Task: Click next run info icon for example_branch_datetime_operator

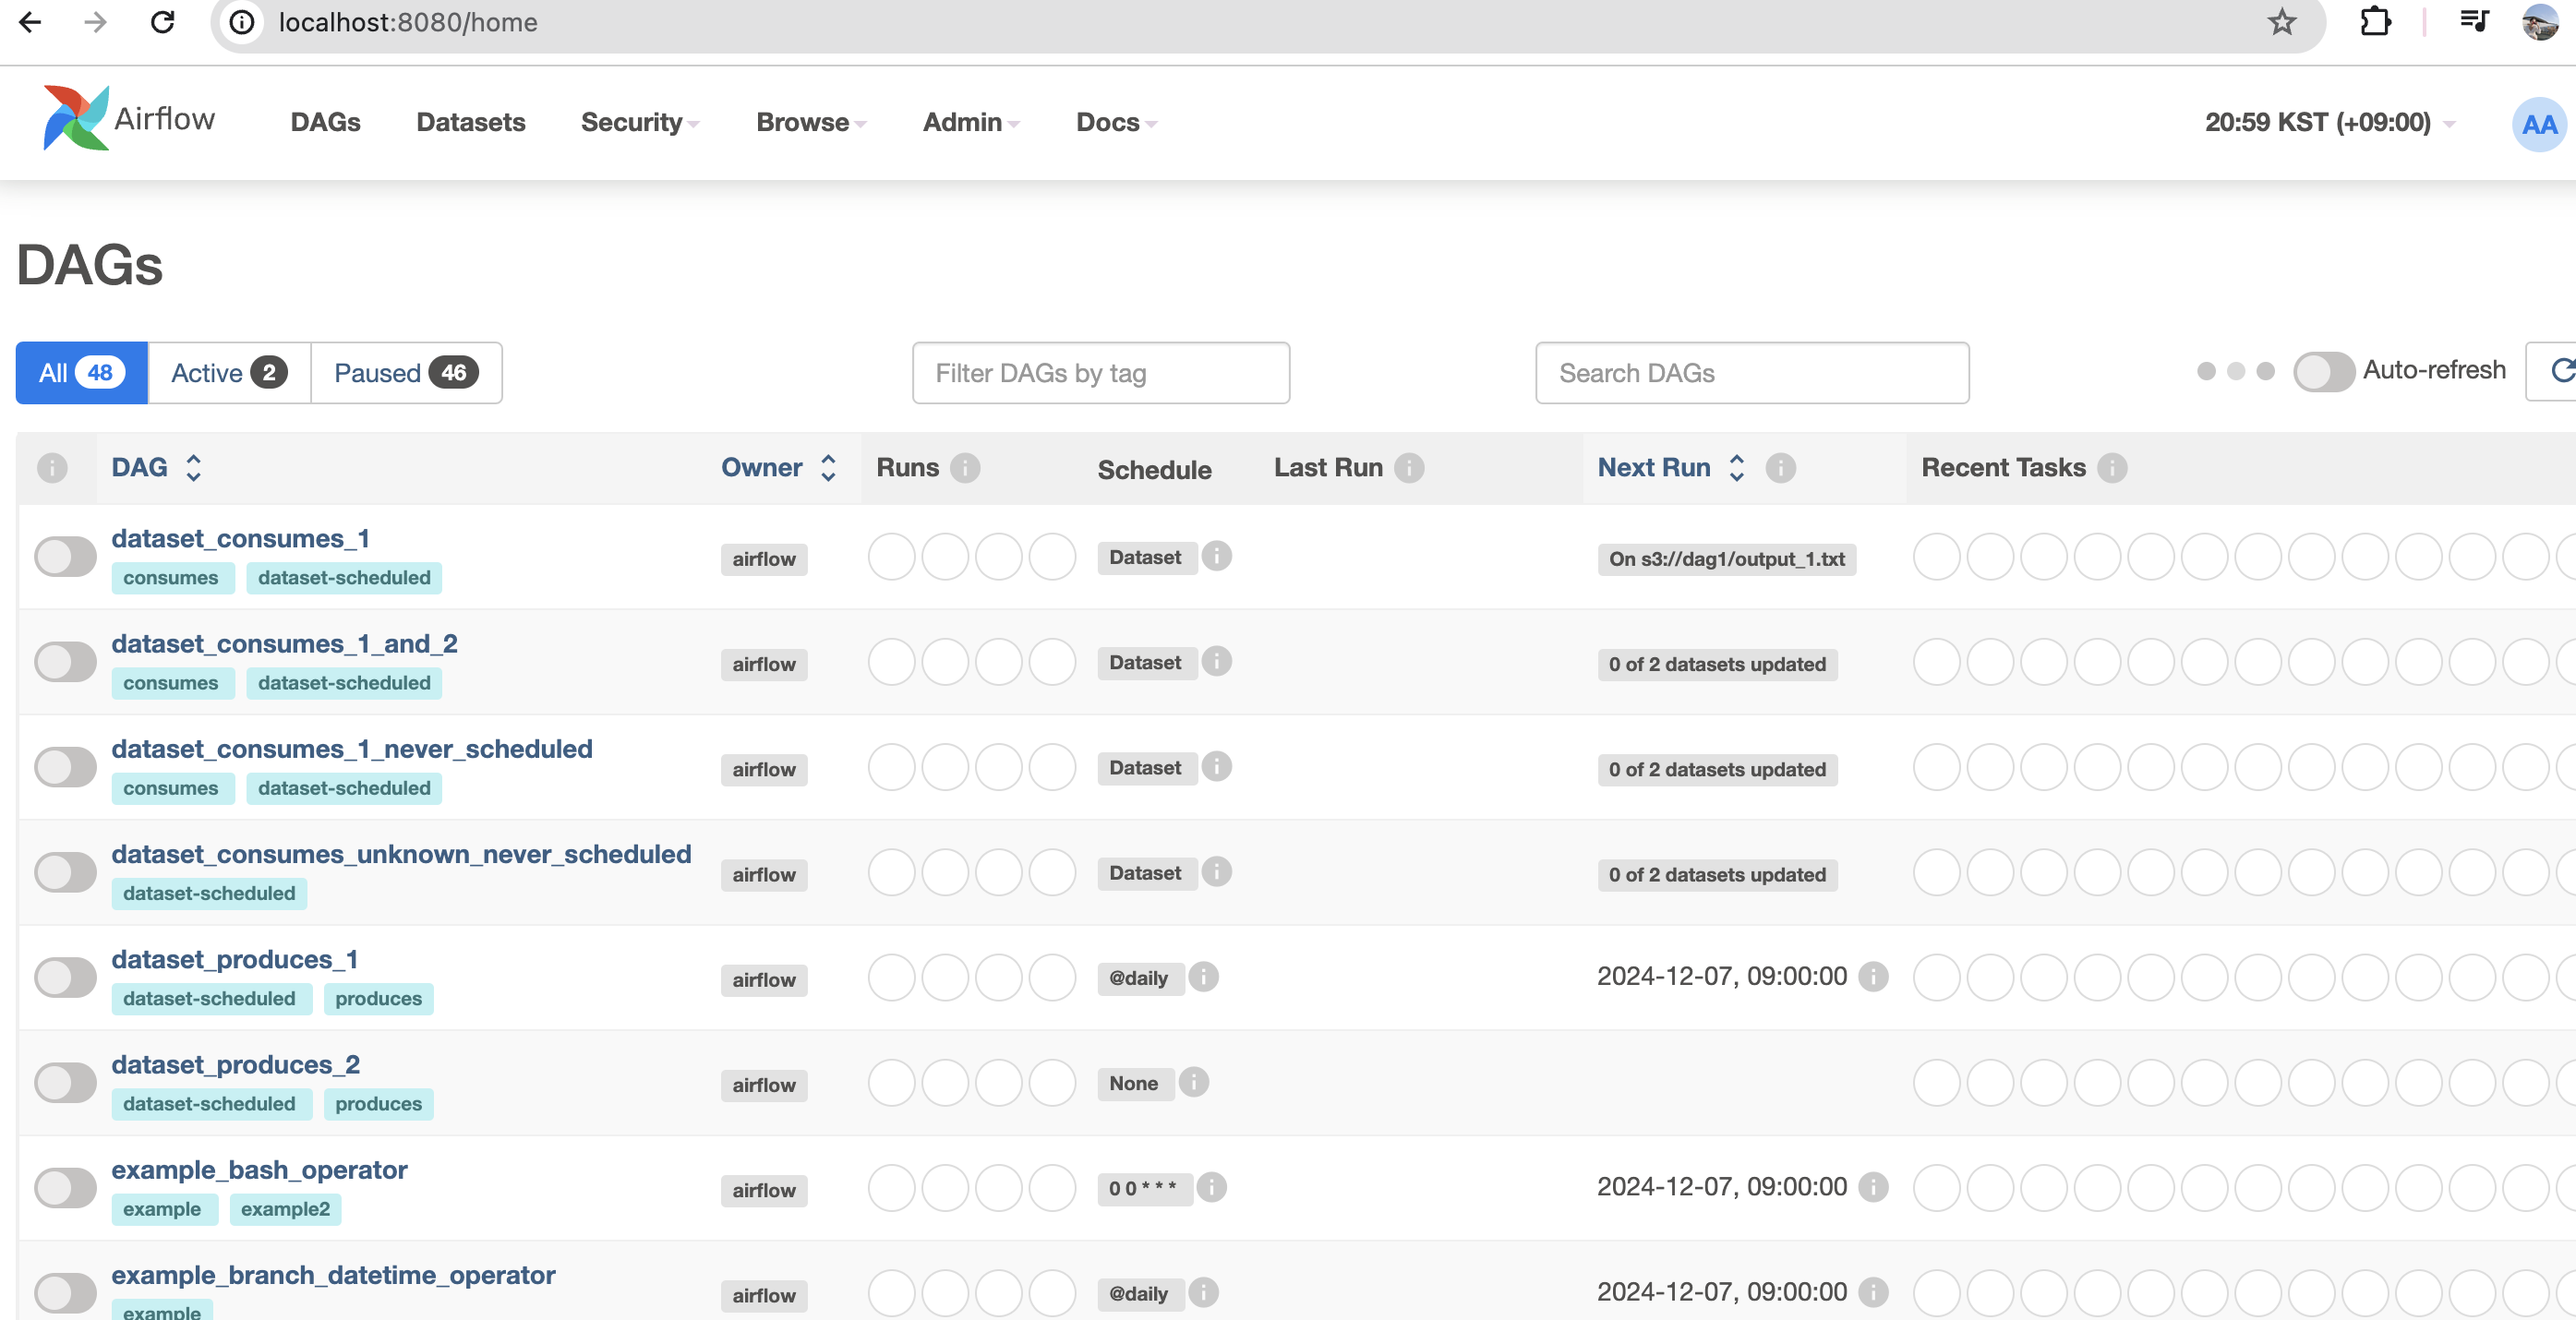Action: pos(1873,1292)
